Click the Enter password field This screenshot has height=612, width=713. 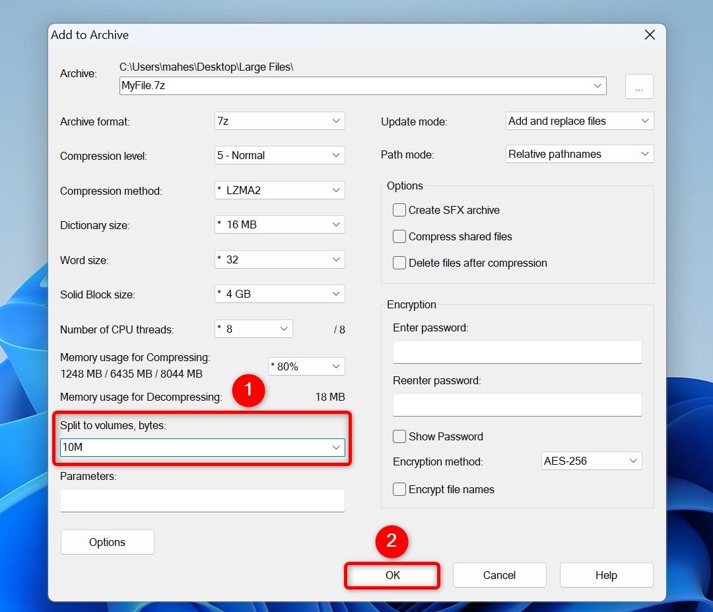coord(518,353)
